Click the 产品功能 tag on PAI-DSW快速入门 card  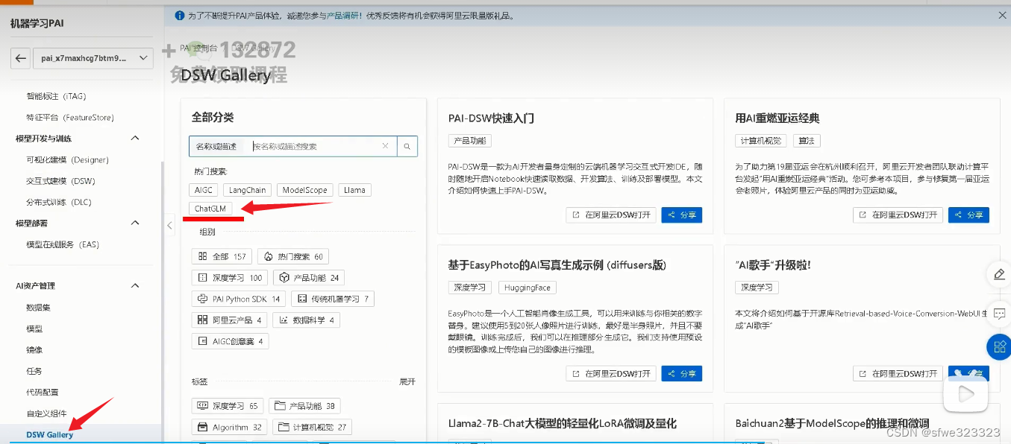(470, 140)
